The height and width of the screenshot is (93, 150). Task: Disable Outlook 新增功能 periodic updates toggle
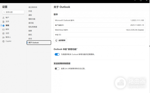point(57,54)
